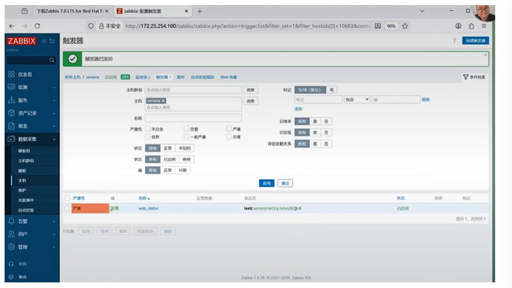
Task: Click the 应用 apply button
Action: (266, 183)
